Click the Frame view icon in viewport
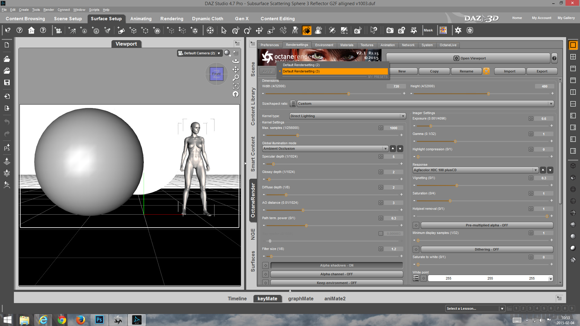Image resolution: width=580 pixels, height=326 pixels. (236, 86)
